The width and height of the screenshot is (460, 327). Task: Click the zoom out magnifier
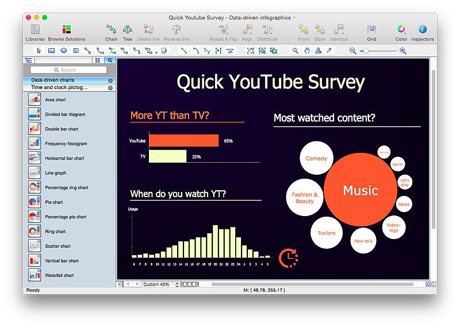tap(353, 51)
